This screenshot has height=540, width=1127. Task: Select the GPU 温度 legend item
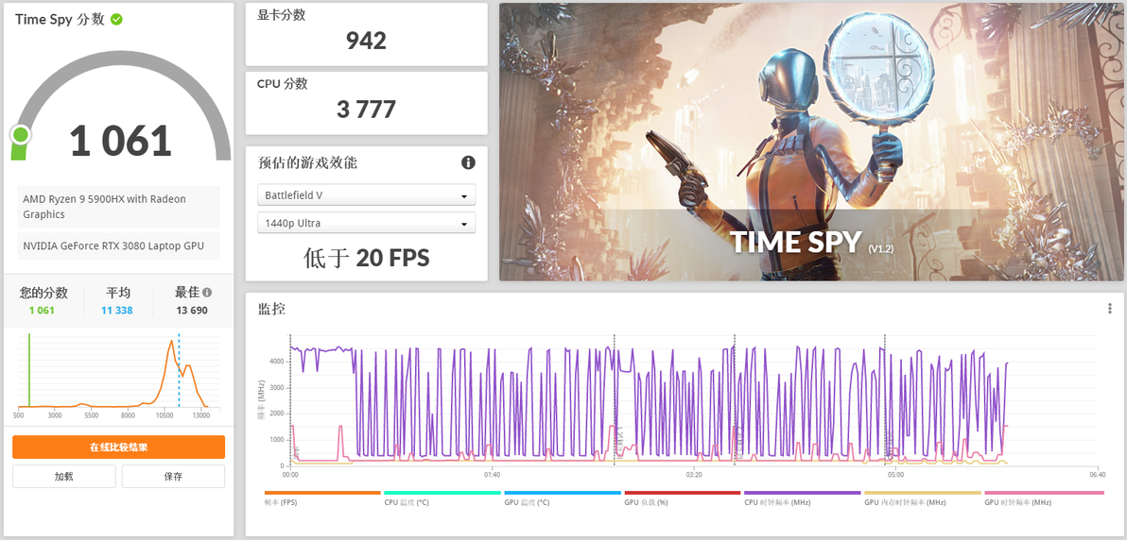tap(562, 498)
